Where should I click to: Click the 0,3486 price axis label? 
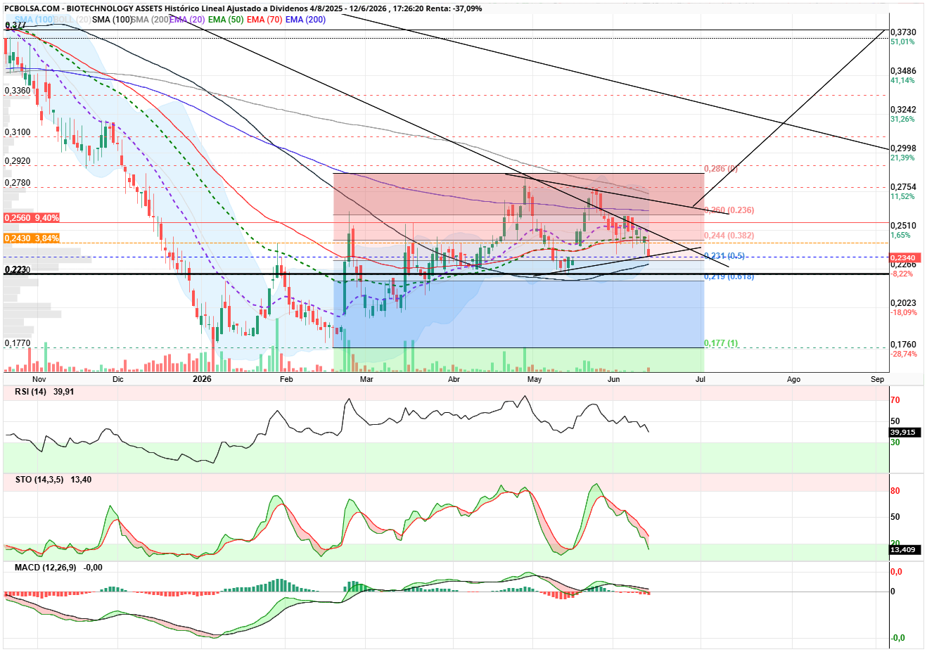(903, 71)
